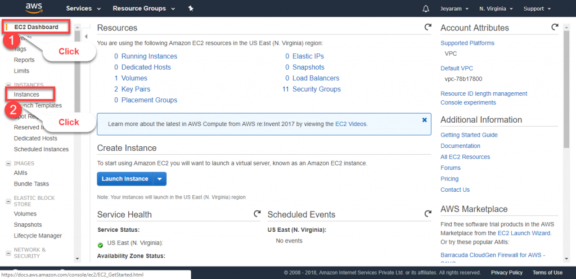This screenshot has width=576, height=279.
Task: Open the EC2 Launch Wizard link
Action: pyautogui.click(x=524, y=233)
